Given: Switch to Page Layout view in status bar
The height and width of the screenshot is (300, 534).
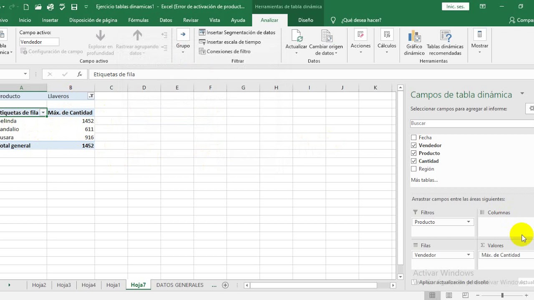Looking at the screenshot, I should [449, 295].
